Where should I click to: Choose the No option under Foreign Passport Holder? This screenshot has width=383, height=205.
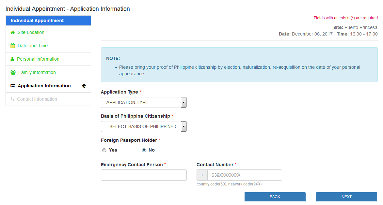coord(144,150)
